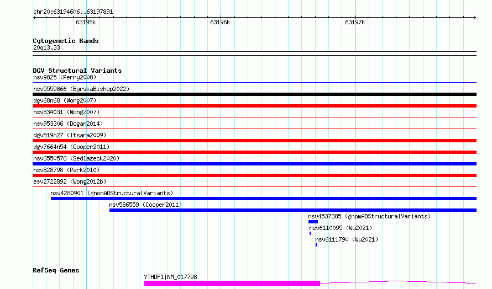Click the RefSeq Genes track heading

[56, 271]
